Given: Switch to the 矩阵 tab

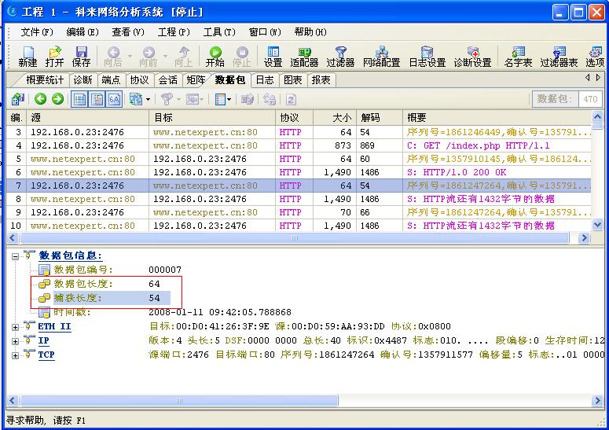Looking at the screenshot, I should pyautogui.click(x=196, y=79).
